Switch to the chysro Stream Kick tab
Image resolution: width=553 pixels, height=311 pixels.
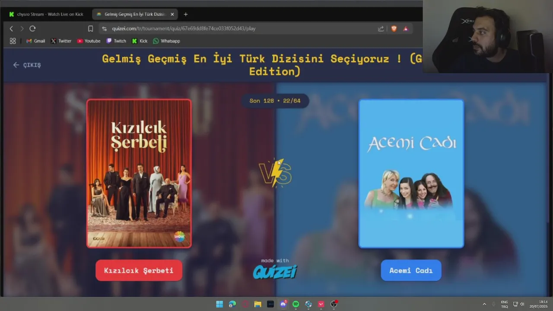[x=46, y=14]
